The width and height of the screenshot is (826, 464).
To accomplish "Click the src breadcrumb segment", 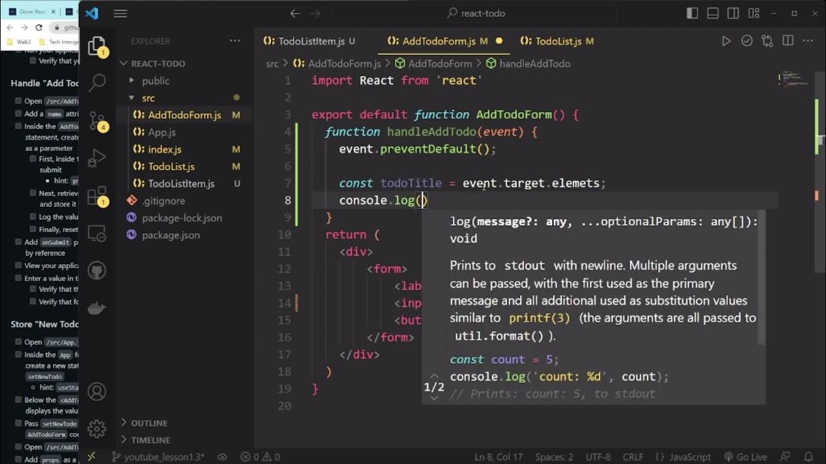I will coord(272,64).
